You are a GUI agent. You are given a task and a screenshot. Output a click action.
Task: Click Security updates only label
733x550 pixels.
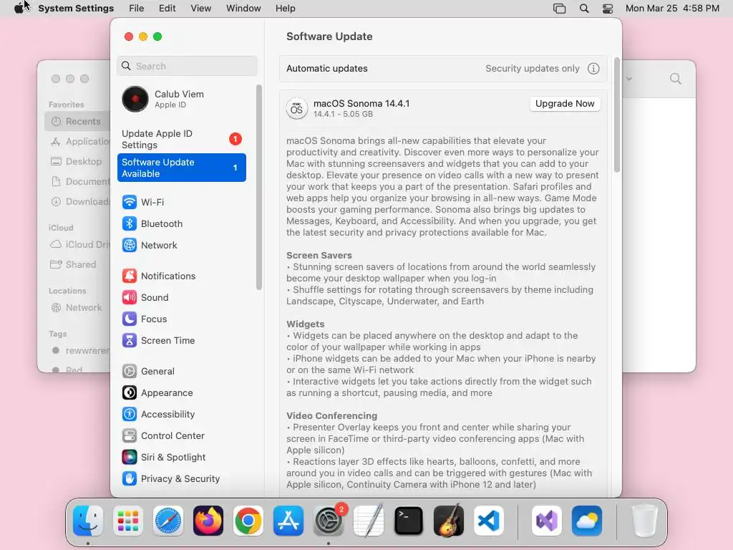533,69
